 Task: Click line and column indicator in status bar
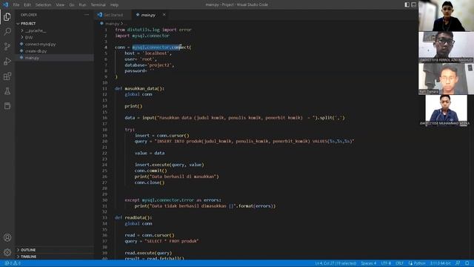[x=336, y=263]
